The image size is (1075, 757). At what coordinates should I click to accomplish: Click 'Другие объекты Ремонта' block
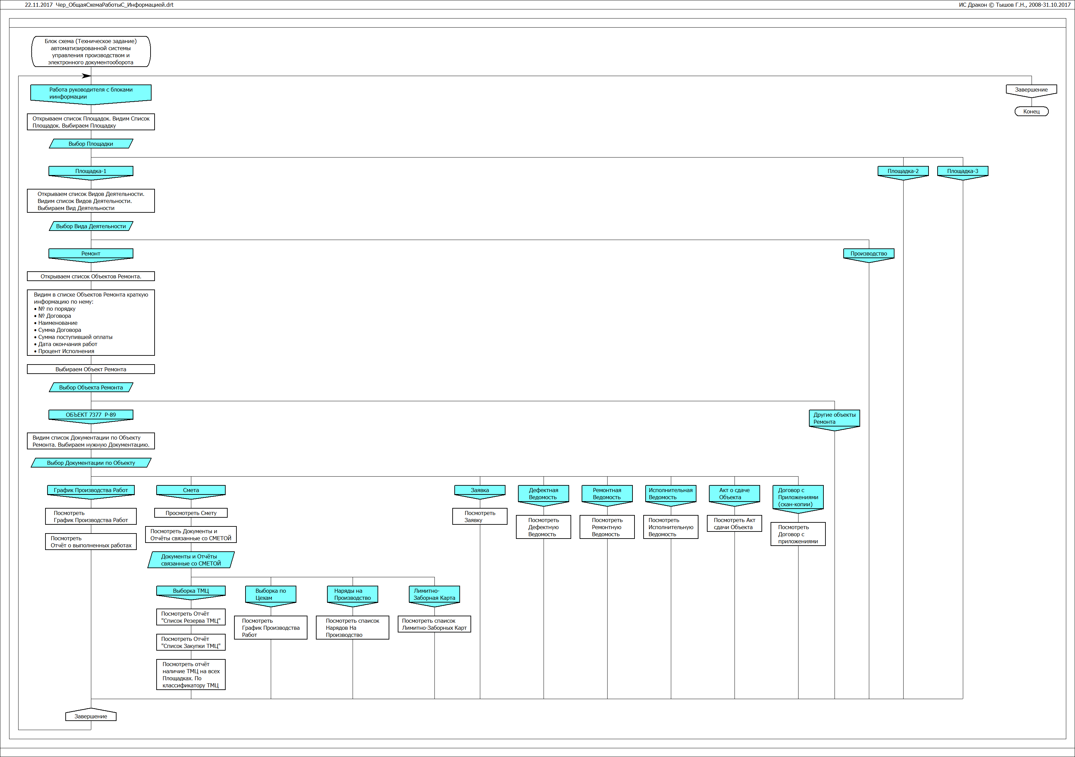(x=834, y=418)
